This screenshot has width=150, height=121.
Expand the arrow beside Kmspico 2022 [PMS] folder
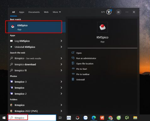point(61,111)
